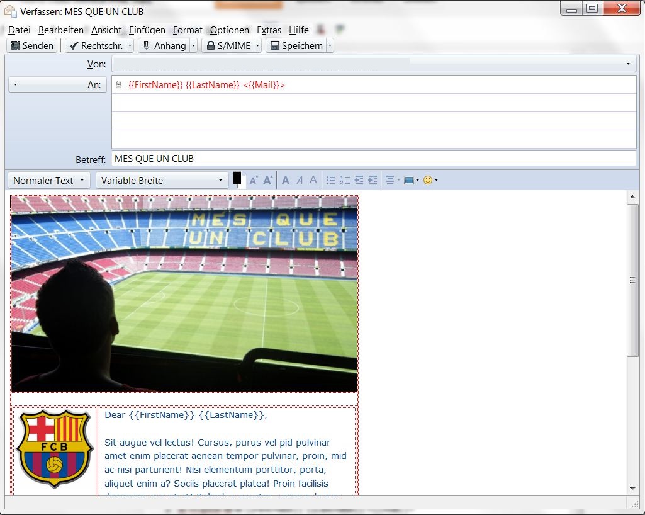The width and height of the screenshot is (645, 515).
Task: Increase font size with larger A icon
Action: coord(268,180)
